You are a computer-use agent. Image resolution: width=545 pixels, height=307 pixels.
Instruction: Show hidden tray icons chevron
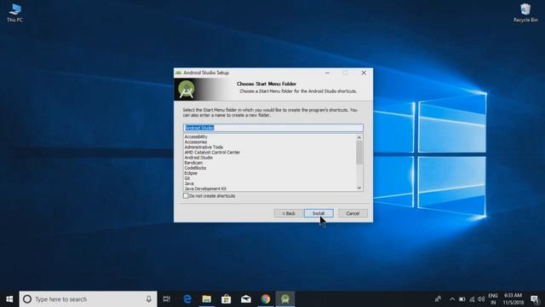[452, 299]
